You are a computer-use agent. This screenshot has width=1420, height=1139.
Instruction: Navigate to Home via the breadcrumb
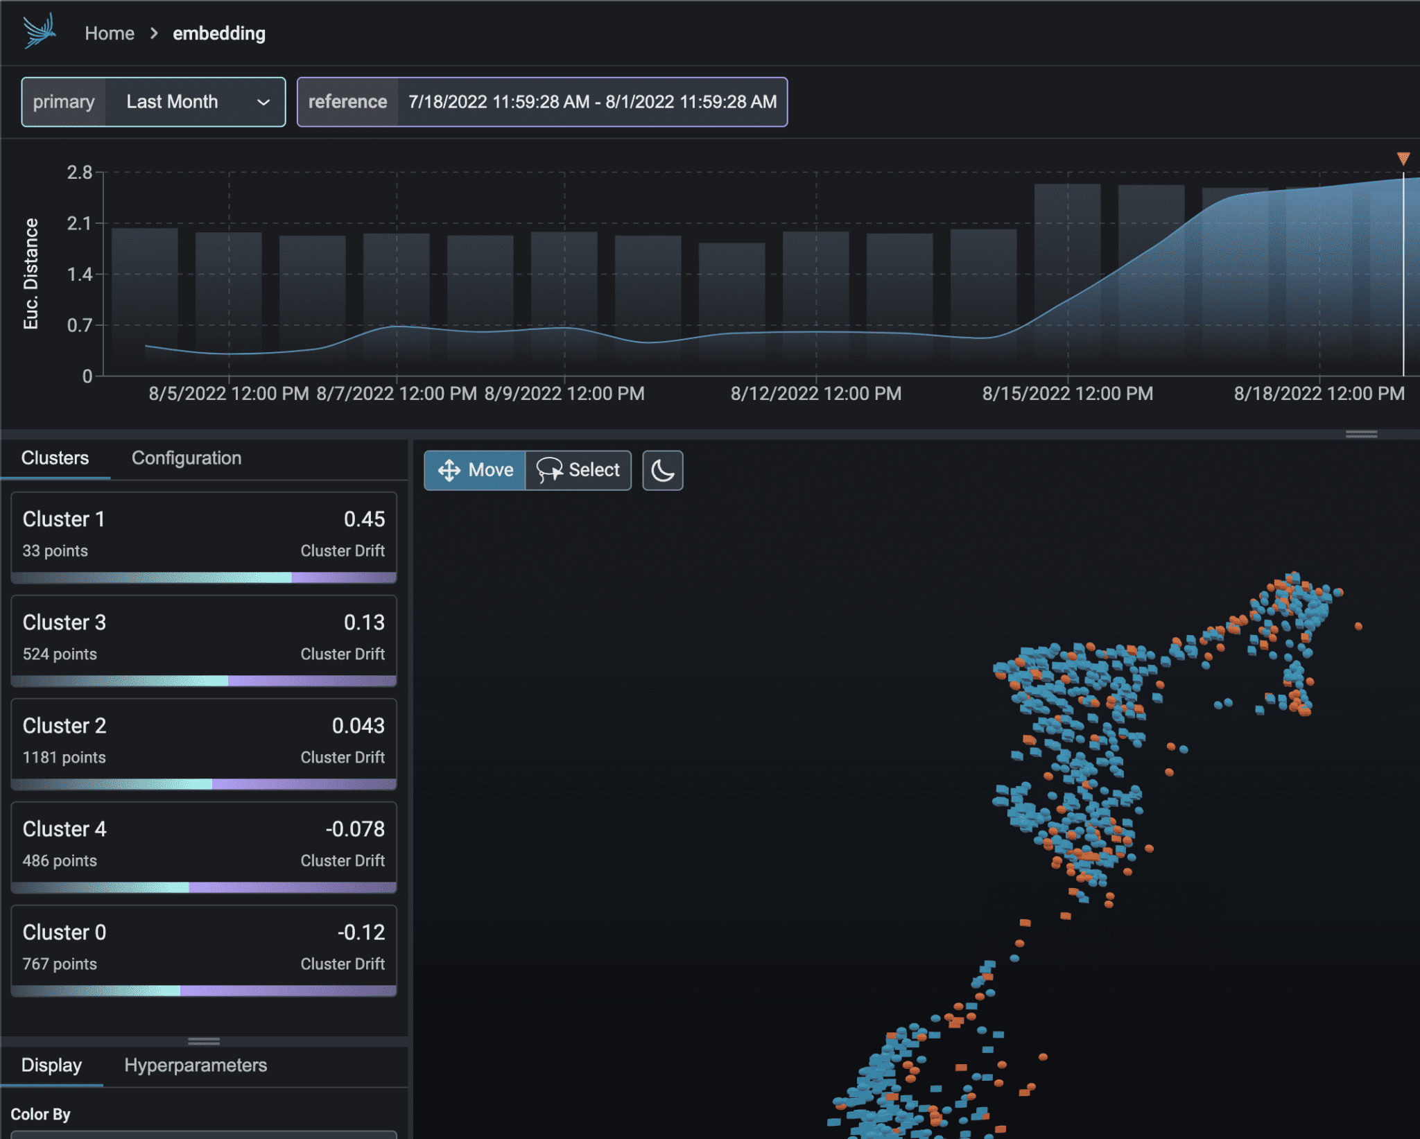[x=110, y=33]
